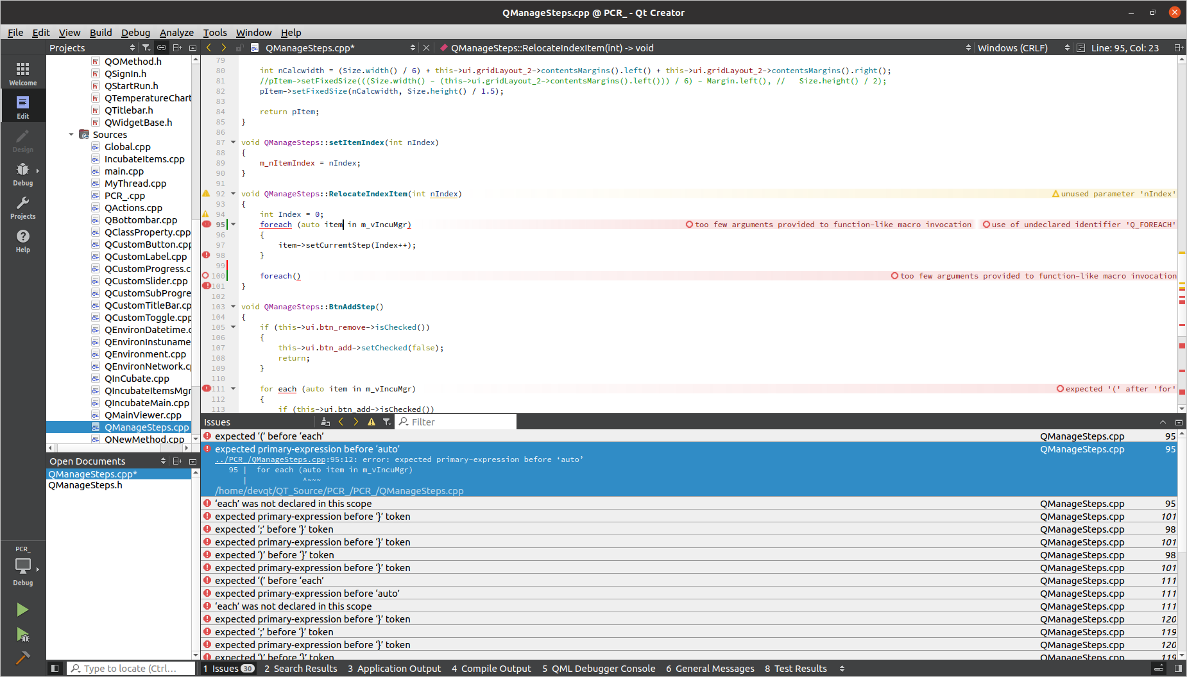Switch to Compile Output tab
The height and width of the screenshot is (677, 1187).
tap(491, 669)
